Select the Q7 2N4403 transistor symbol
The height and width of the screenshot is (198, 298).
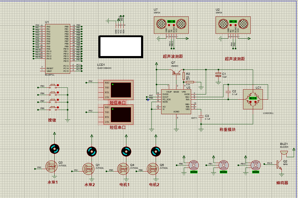pyautogui.click(x=176, y=72)
